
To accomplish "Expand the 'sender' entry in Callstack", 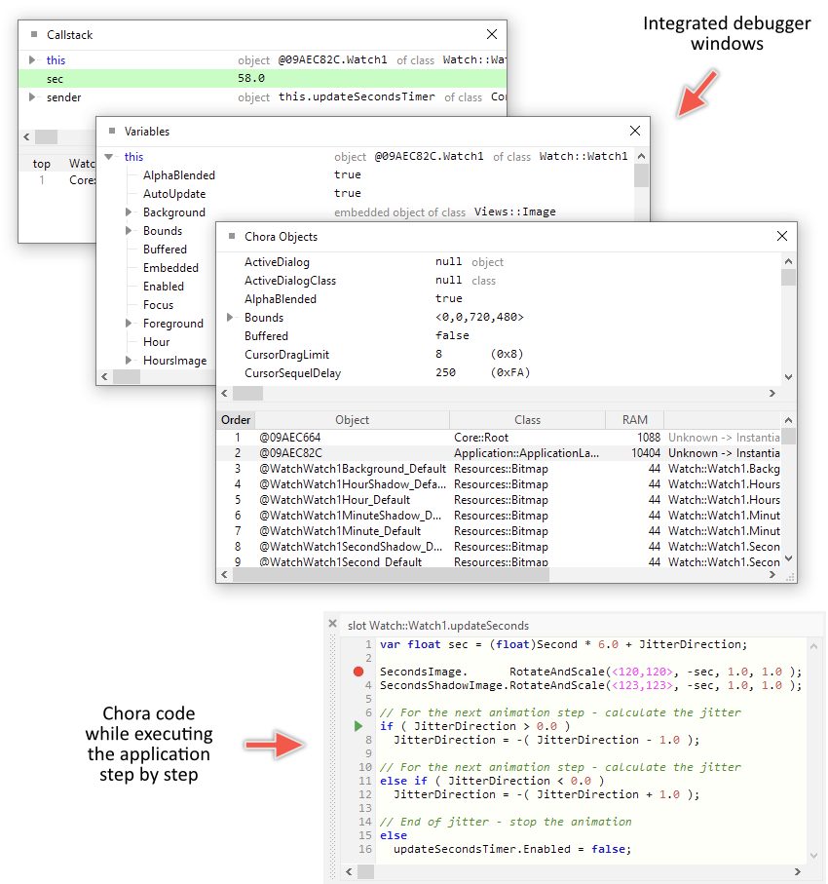I will (32, 97).
